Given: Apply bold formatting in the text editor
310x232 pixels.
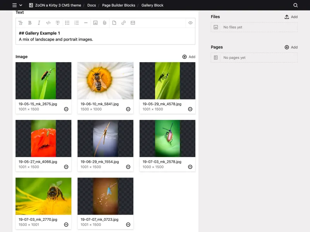Looking at the screenshot, I should 30,23.
